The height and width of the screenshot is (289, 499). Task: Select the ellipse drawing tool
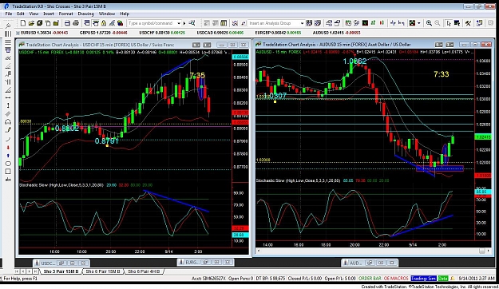(x=8, y=164)
